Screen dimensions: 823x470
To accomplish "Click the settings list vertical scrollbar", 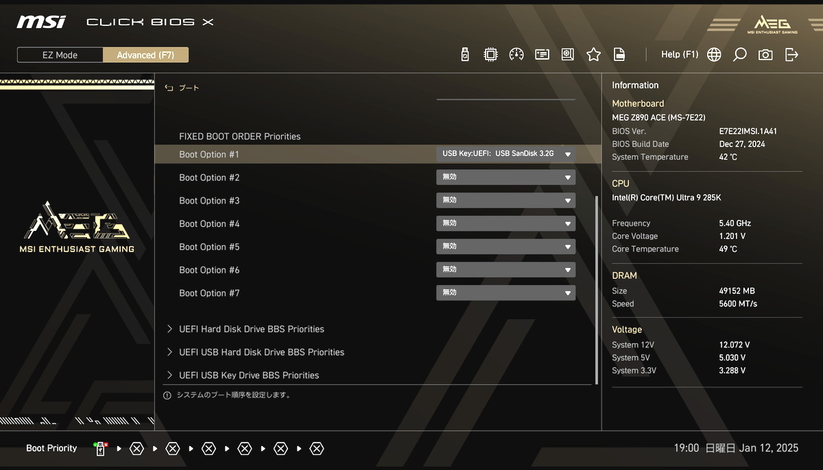I will click(596, 289).
